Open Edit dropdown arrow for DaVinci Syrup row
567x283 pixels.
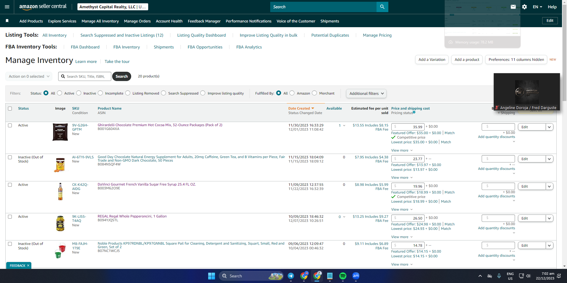(549, 186)
